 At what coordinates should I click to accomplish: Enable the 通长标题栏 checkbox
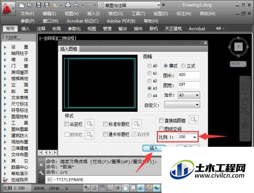click(105, 135)
